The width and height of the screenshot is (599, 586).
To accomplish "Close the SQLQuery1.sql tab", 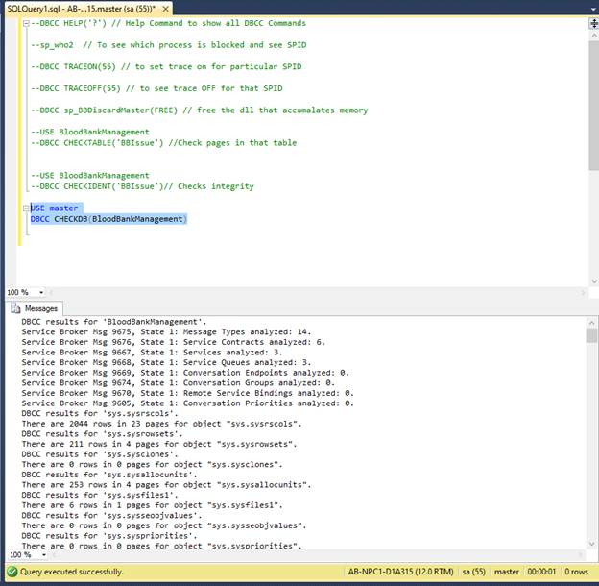I will pyautogui.click(x=165, y=9).
